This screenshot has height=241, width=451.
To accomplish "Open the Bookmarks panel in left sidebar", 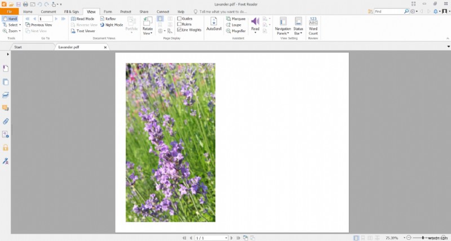I will click(6, 68).
